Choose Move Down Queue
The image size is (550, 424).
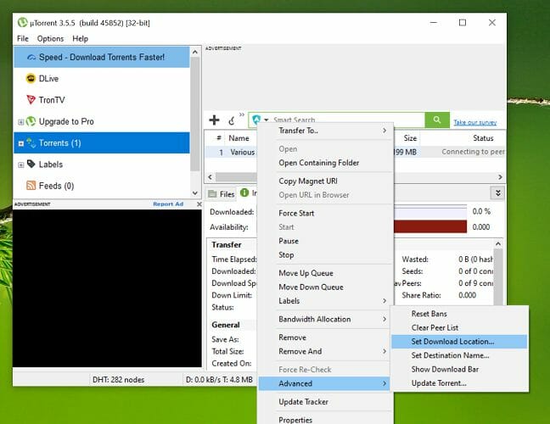click(x=324, y=287)
